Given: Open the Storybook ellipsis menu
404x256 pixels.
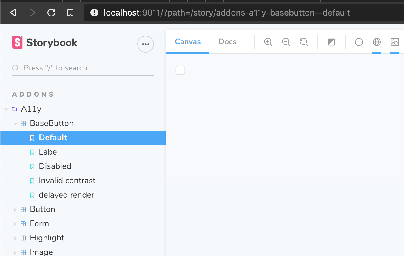Looking at the screenshot, I should point(145,44).
